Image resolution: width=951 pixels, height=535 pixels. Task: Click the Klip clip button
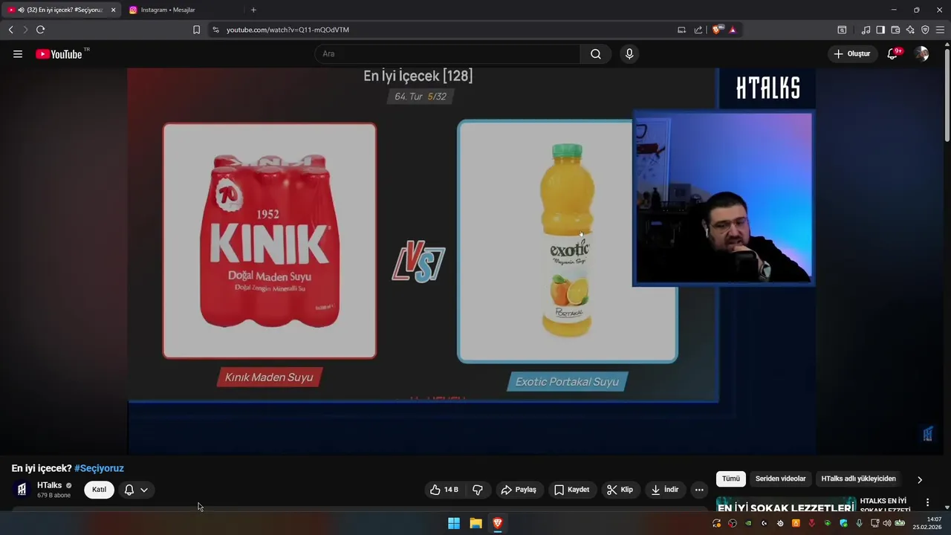[x=620, y=490]
